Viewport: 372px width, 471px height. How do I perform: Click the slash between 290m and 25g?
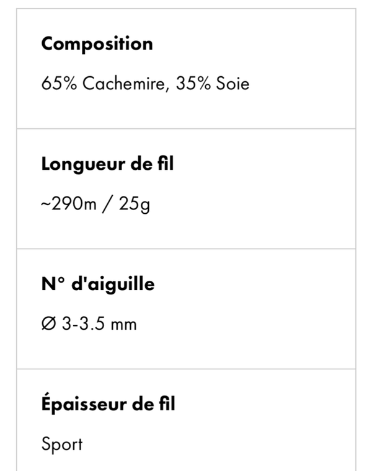click(x=108, y=204)
